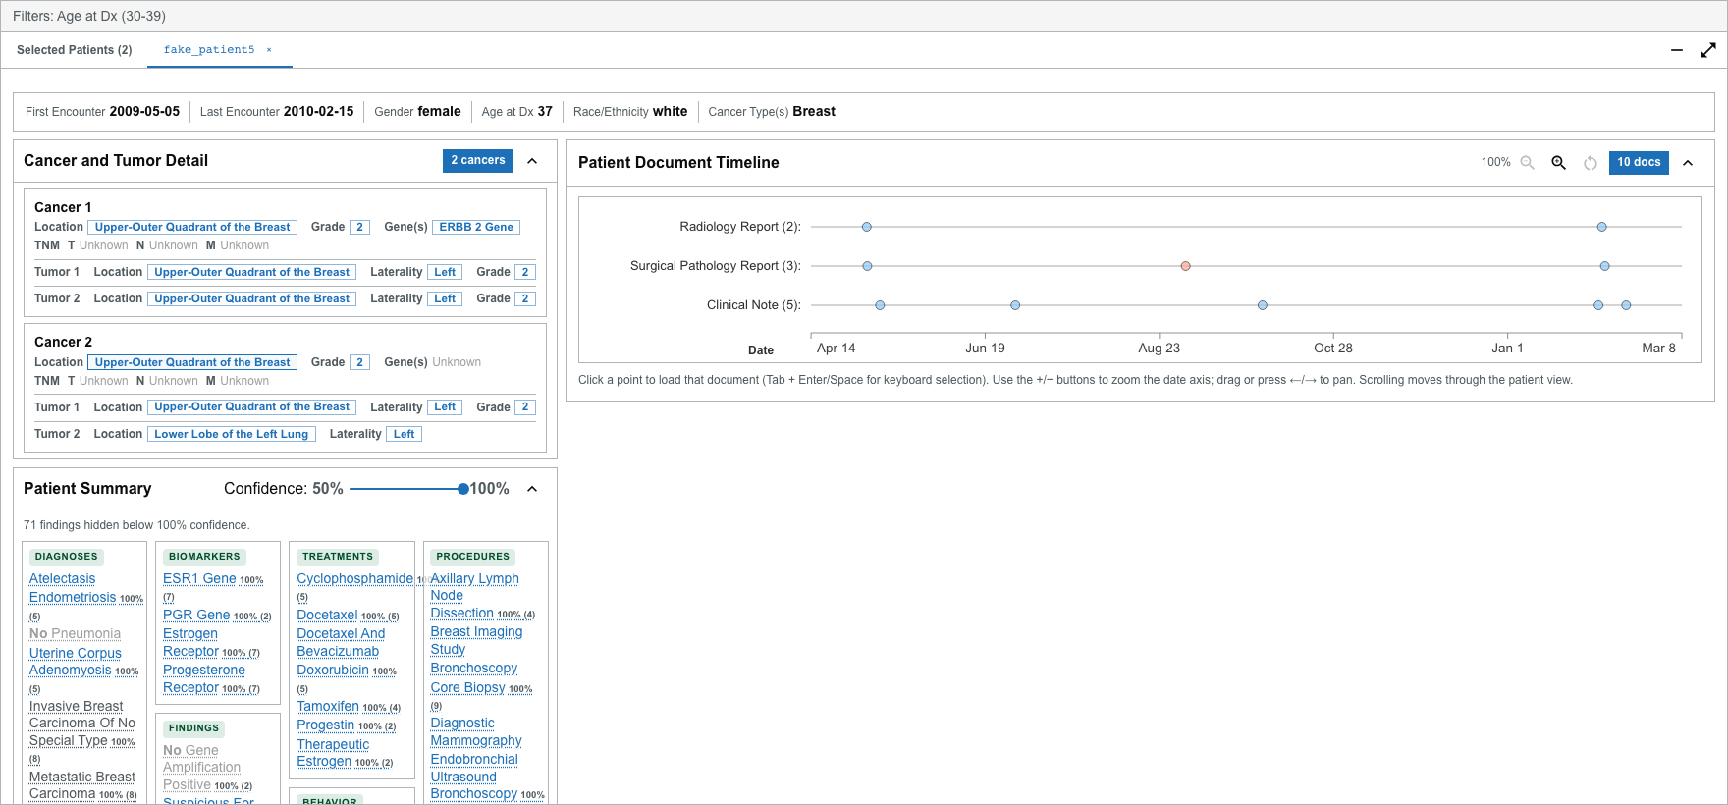Click Cancer 1 Tumor 2 Laterality Left tag

pos(445,298)
